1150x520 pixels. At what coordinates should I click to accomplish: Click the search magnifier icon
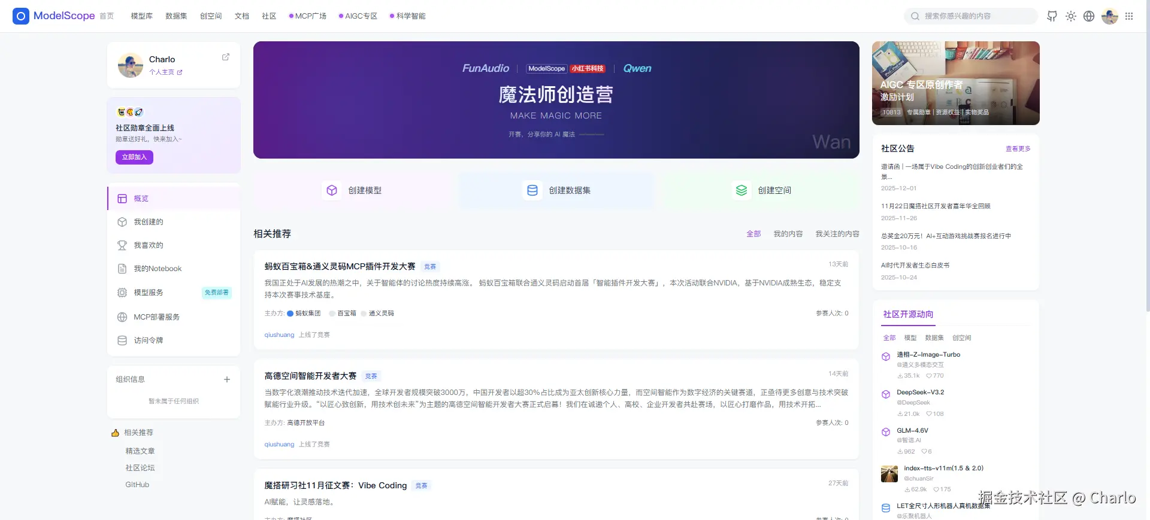click(x=915, y=16)
